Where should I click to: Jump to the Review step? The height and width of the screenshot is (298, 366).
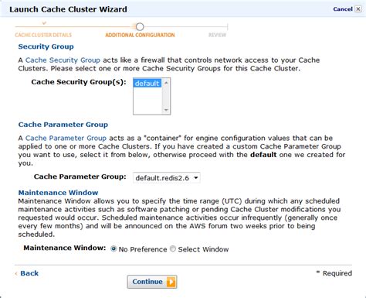(217, 35)
